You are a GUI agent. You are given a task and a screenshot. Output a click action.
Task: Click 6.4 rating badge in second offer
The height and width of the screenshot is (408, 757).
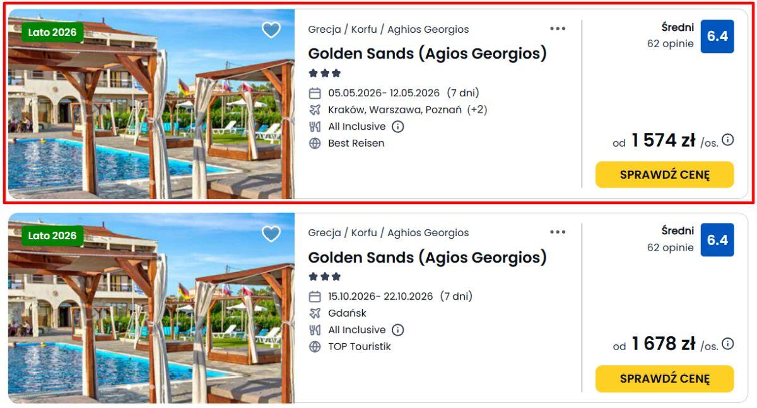click(x=717, y=240)
